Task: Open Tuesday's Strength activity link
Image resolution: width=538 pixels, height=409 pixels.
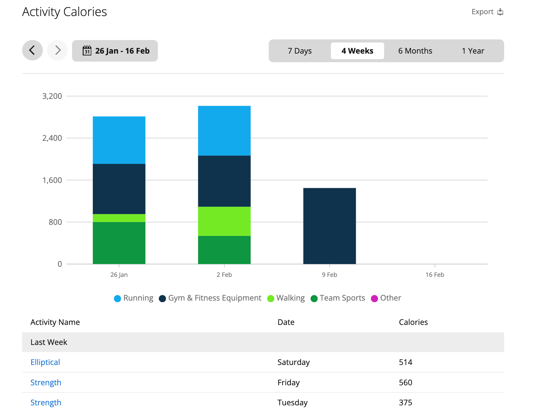Action: [x=46, y=403]
